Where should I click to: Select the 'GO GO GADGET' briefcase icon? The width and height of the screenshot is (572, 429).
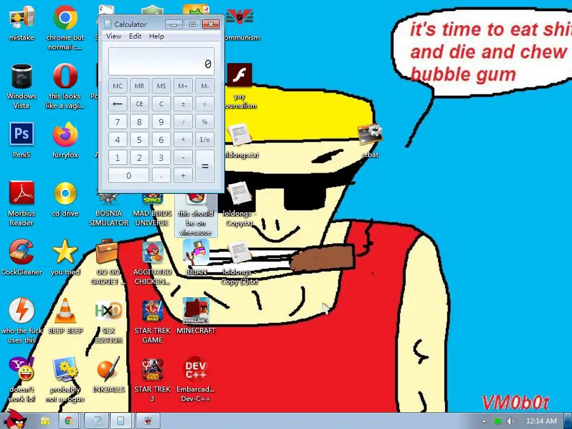pos(108,263)
